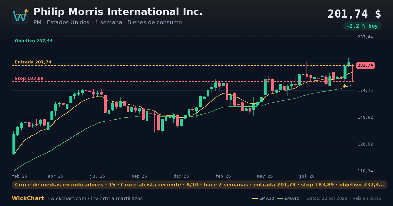Click the Objetivo 237,44 label

tap(34, 41)
